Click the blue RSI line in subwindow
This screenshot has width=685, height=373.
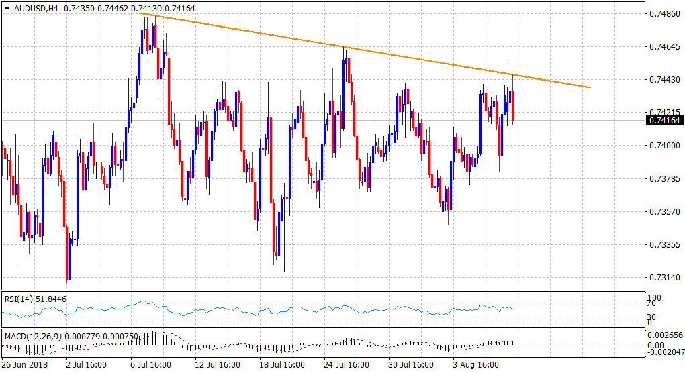coord(269,311)
